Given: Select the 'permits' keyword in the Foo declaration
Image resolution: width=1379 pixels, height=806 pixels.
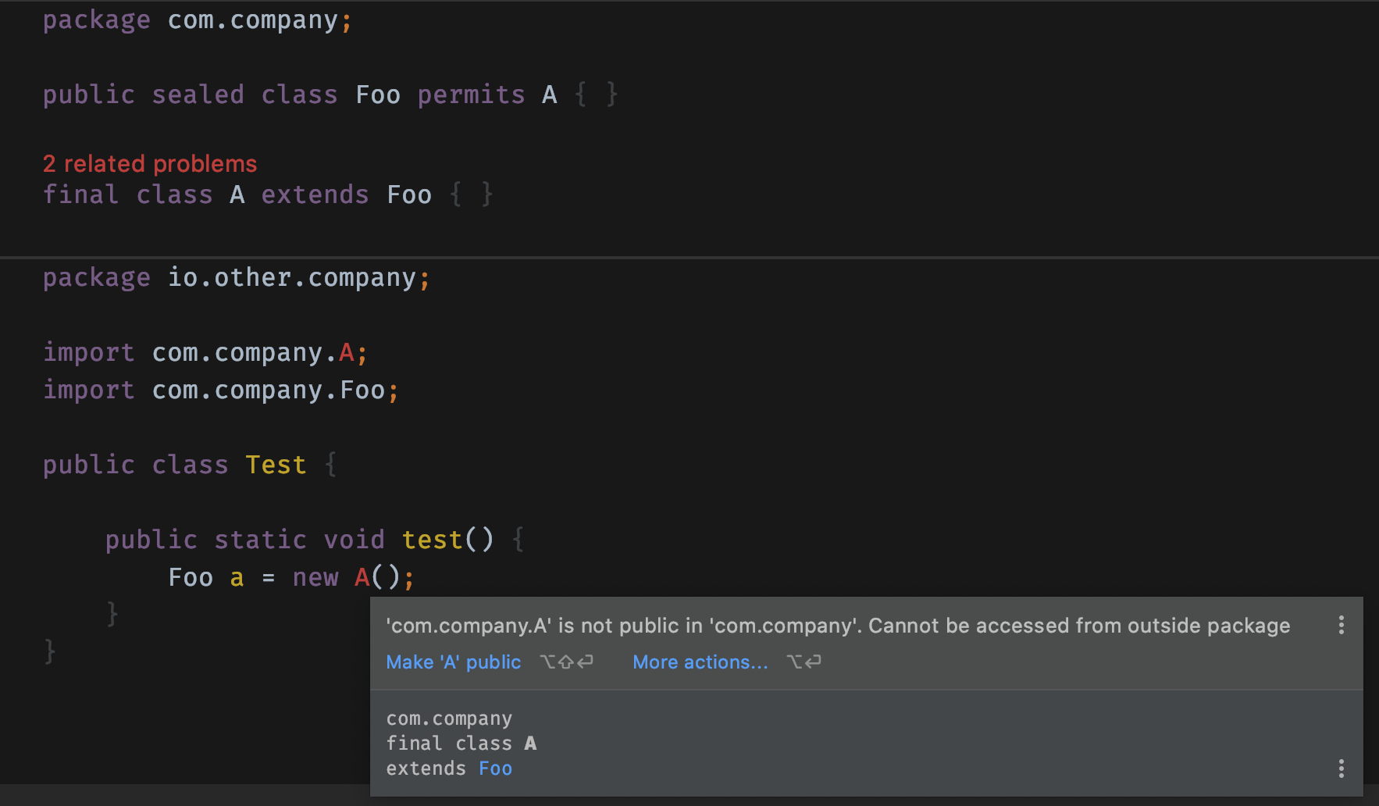Looking at the screenshot, I should (471, 95).
